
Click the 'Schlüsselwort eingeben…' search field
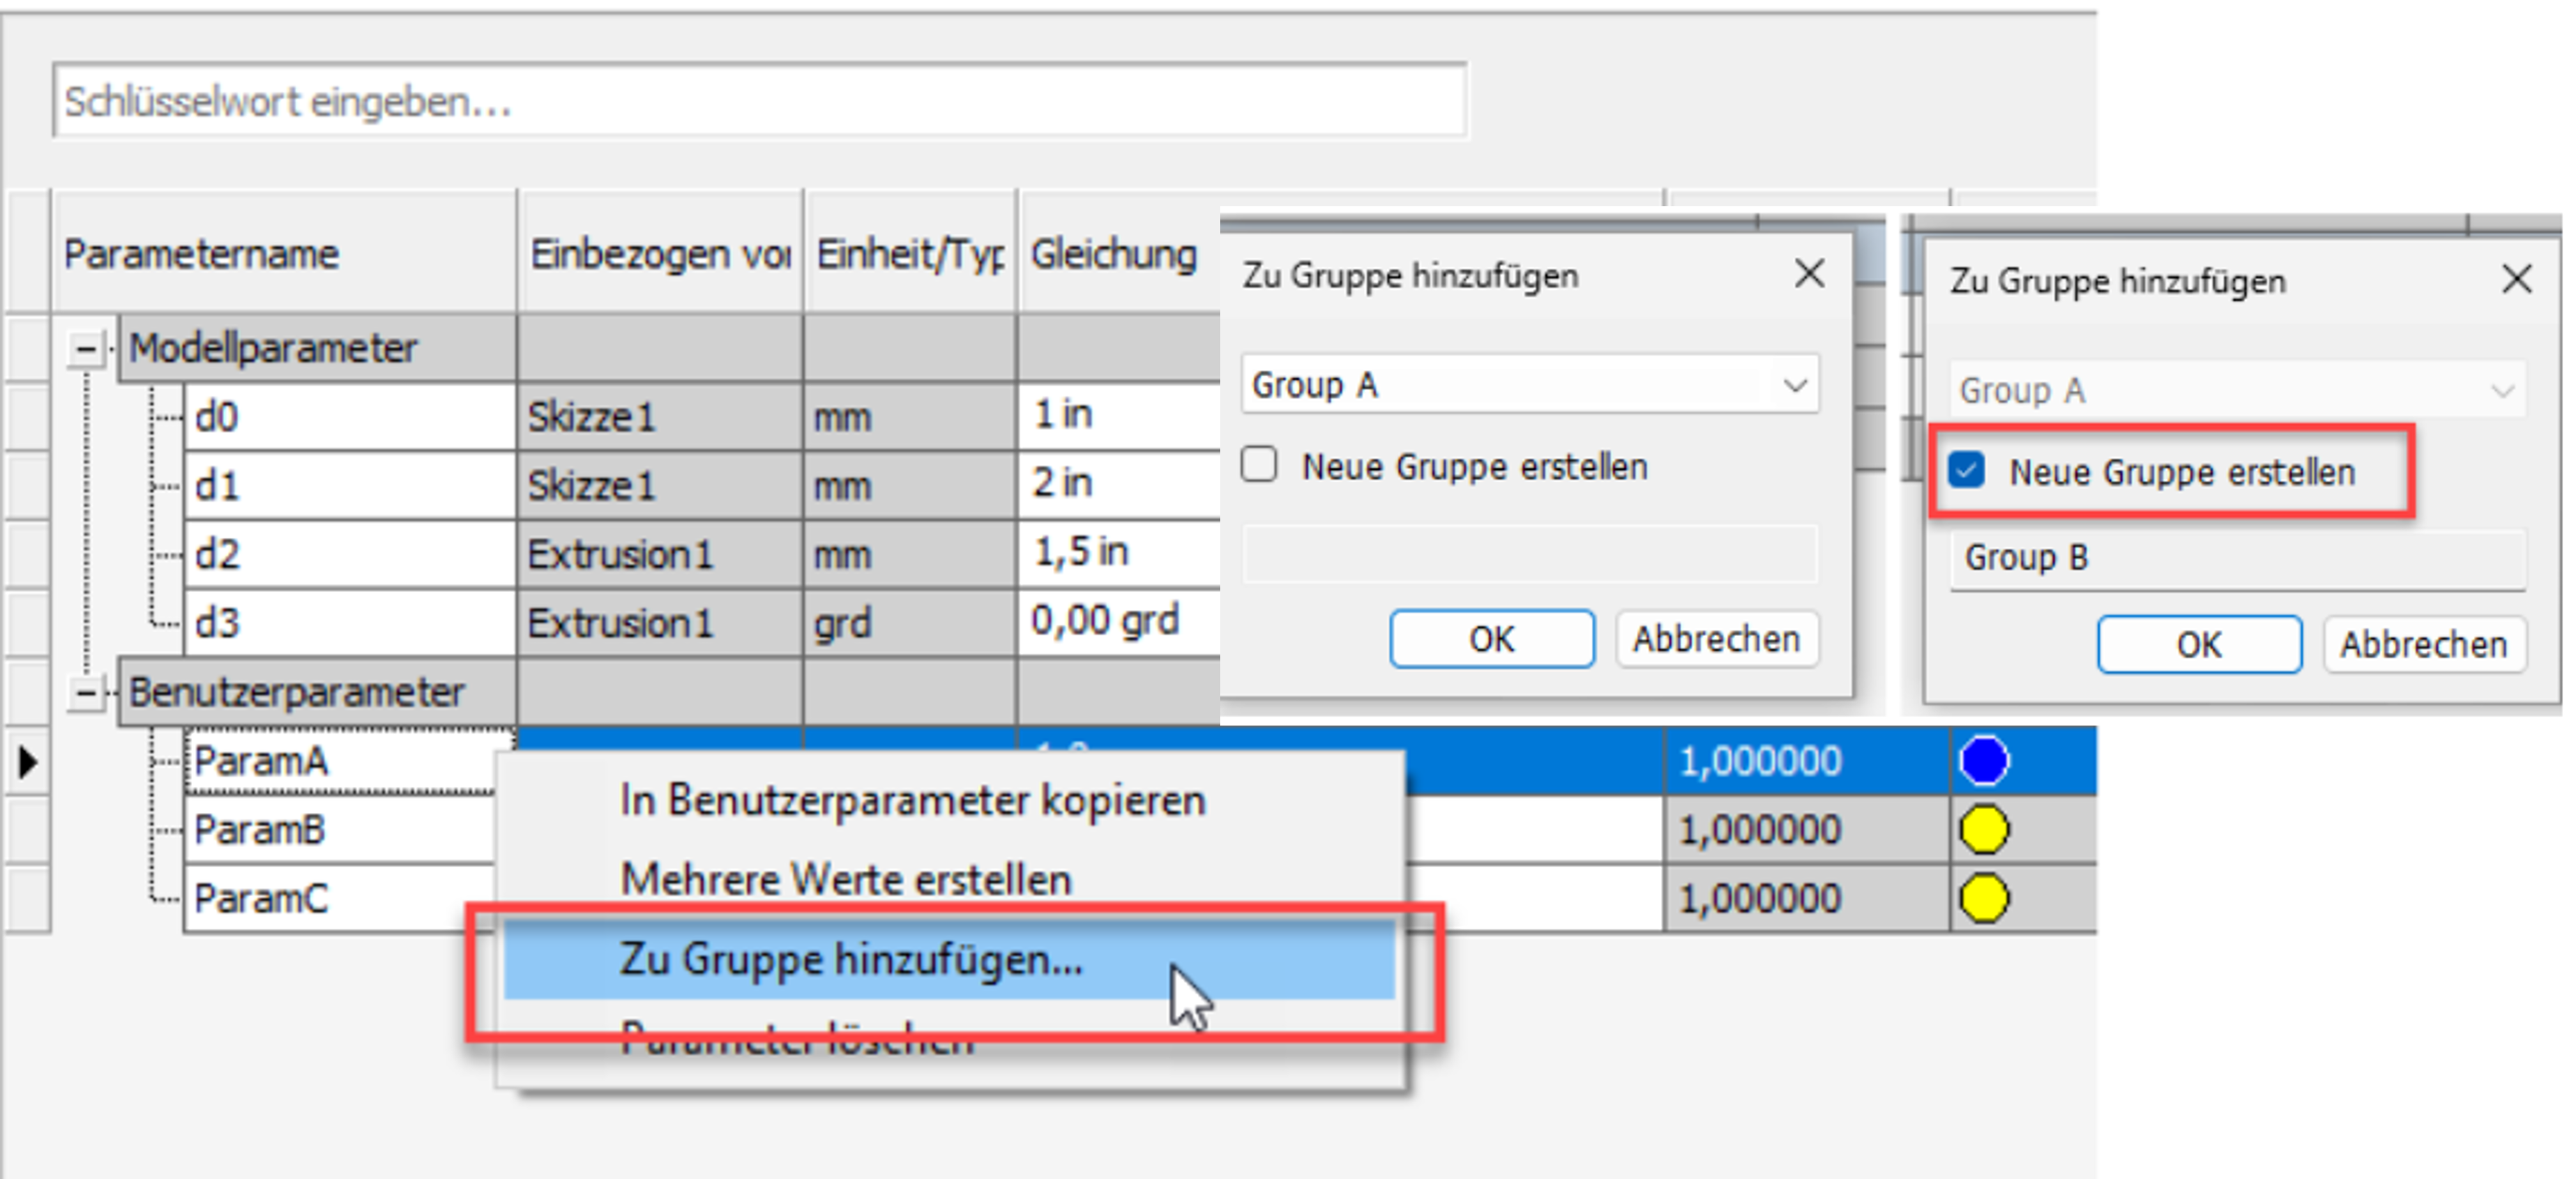(760, 100)
